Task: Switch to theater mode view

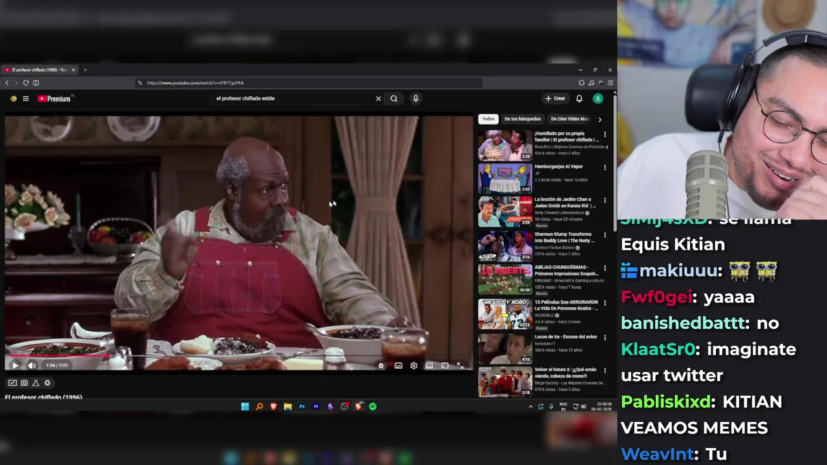Action: pos(429,366)
